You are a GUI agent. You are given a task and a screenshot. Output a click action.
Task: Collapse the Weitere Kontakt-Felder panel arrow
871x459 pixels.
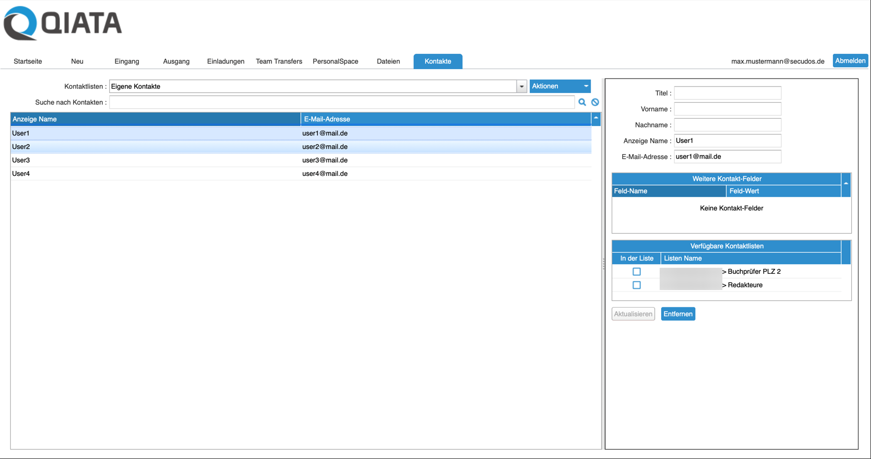pos(846,183)
